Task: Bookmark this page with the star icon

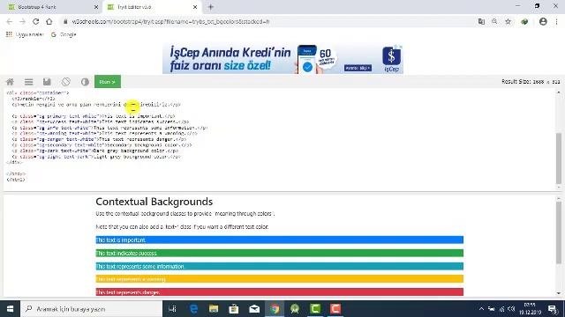Action: pyautogui.click(x=508, y=21)
